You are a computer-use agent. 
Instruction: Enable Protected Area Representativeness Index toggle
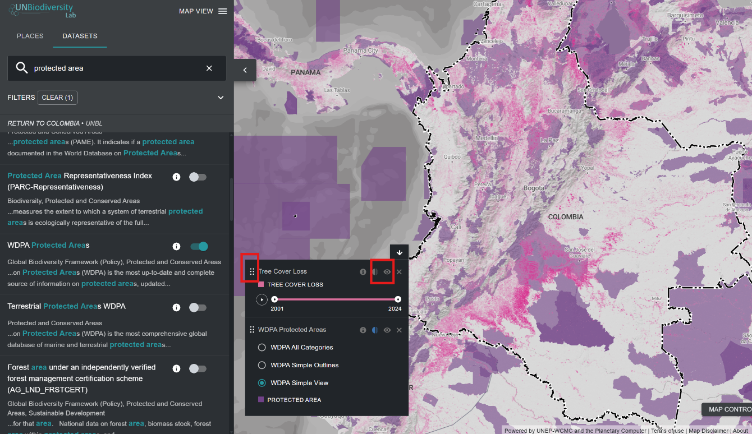(x=198, y=177)
